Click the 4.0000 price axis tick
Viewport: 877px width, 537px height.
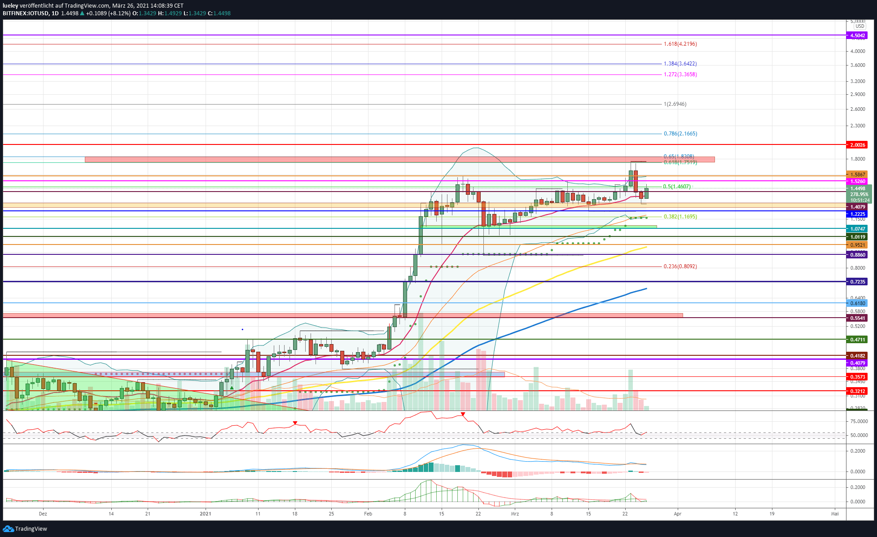858,51
